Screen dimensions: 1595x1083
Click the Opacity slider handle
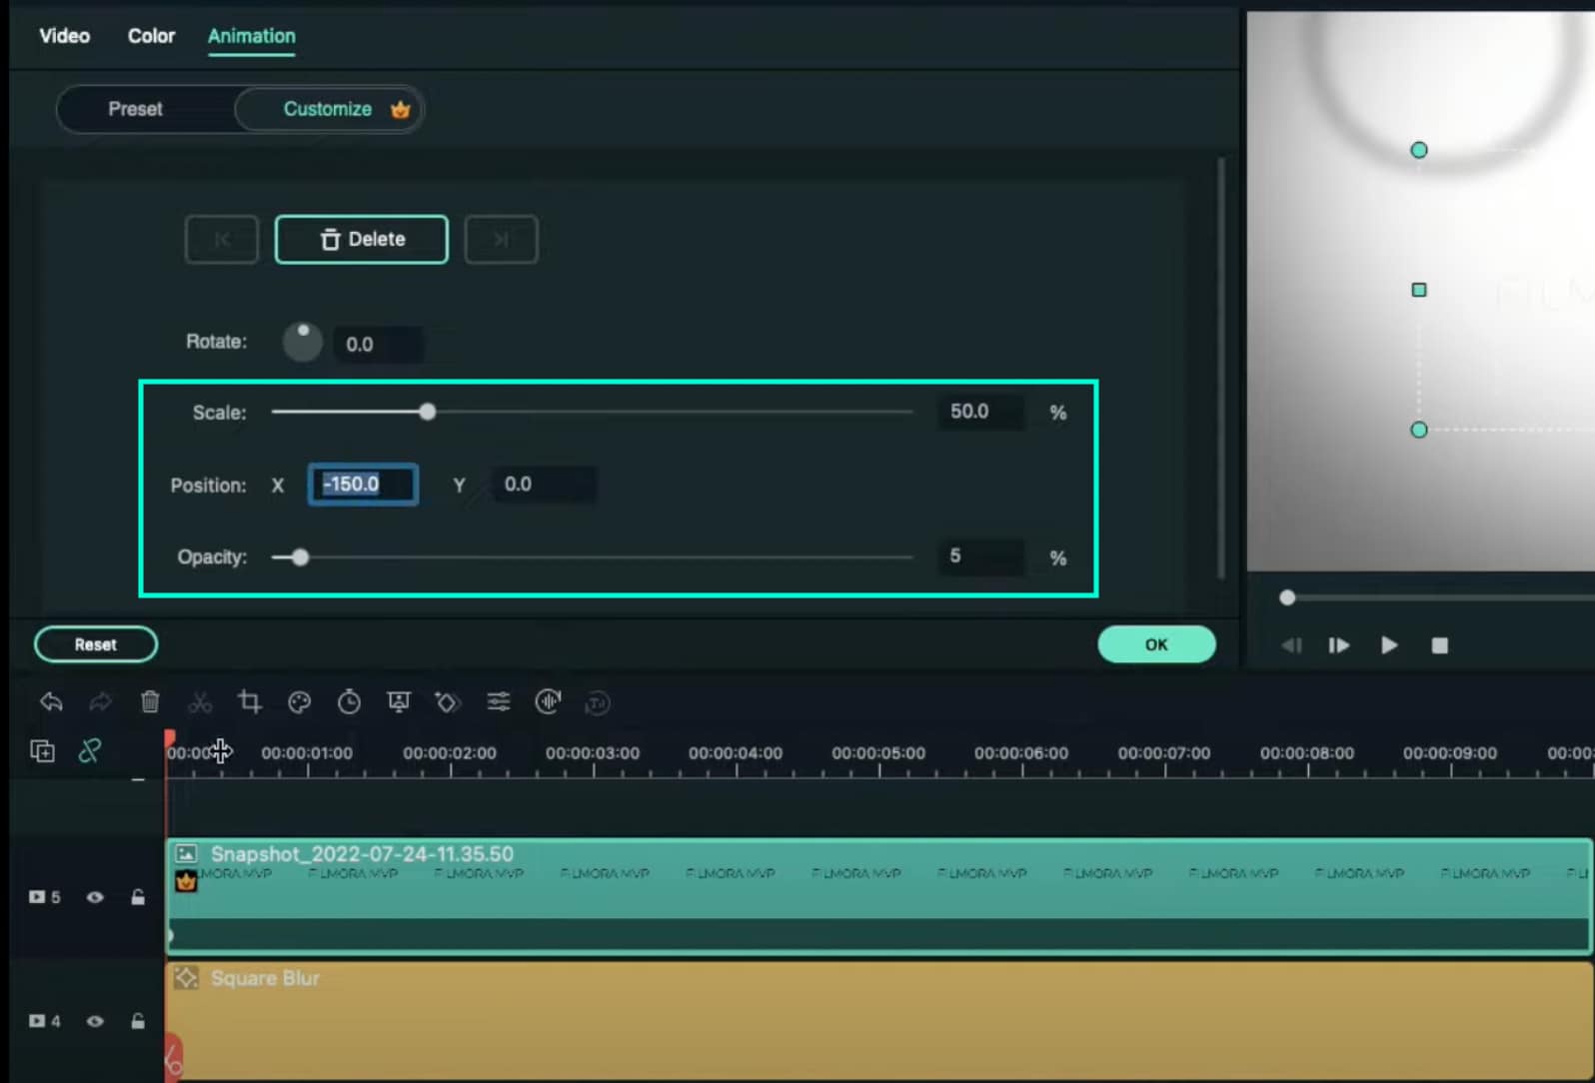click(x=300, y=557)
